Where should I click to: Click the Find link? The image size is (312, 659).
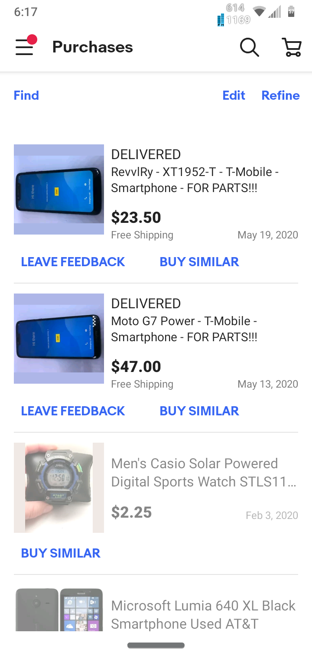point(26,95)
